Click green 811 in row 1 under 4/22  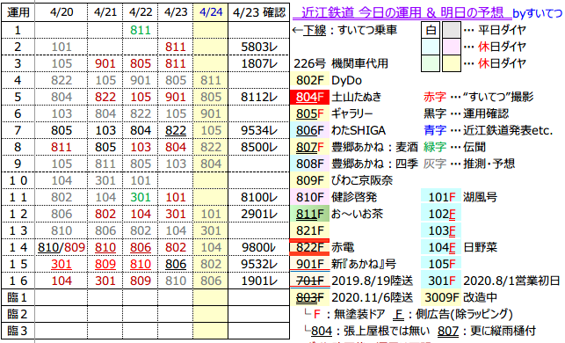point(141,30)
